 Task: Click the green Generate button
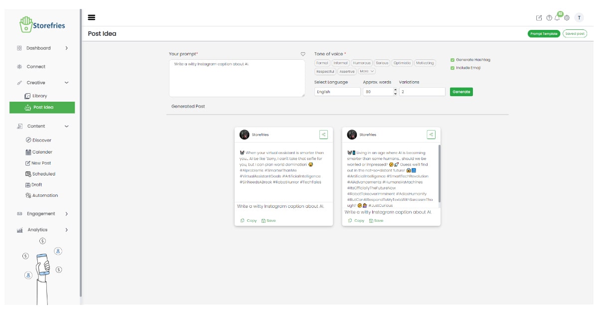[461, 92]
